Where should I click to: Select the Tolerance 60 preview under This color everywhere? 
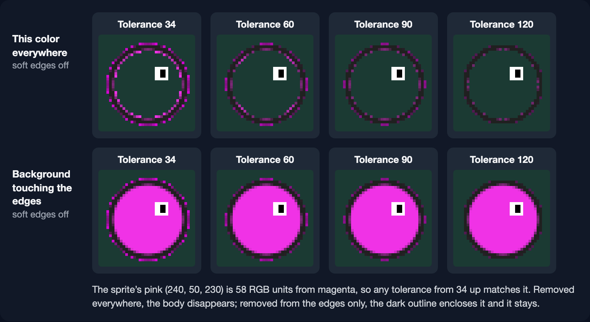(265, 83)
